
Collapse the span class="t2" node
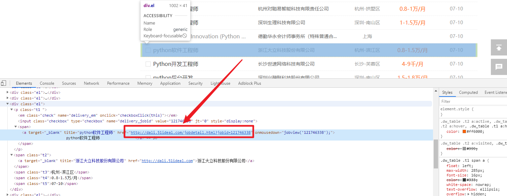pos(12,155)
